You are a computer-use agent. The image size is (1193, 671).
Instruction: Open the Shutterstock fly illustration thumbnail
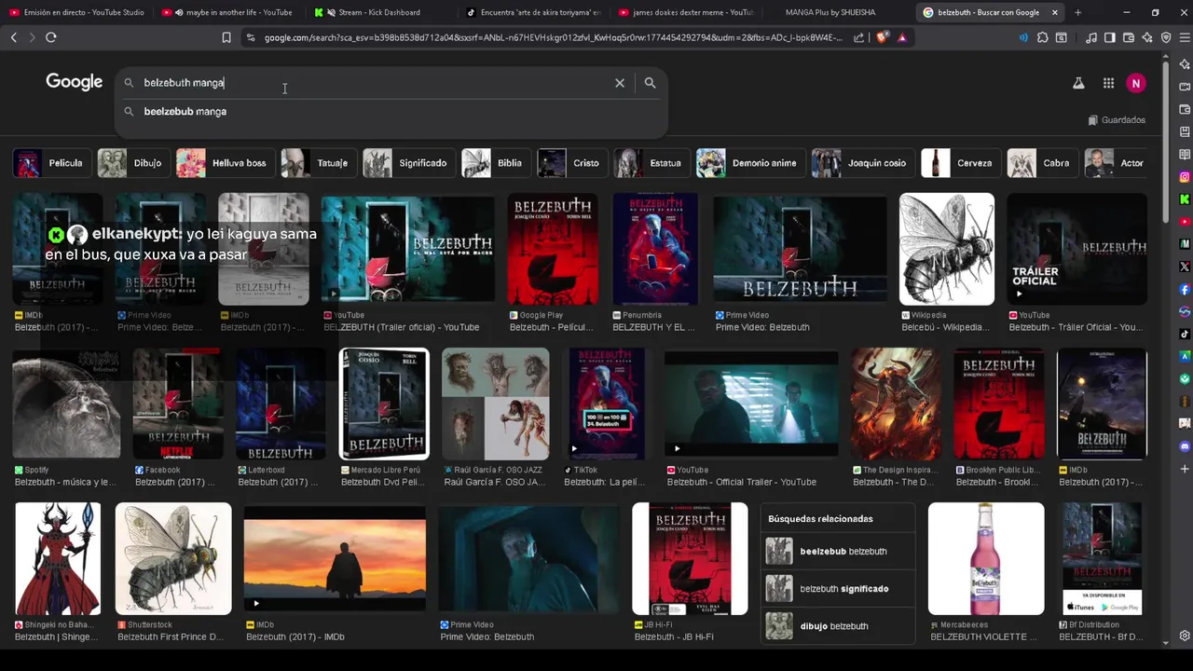[173, 559]
